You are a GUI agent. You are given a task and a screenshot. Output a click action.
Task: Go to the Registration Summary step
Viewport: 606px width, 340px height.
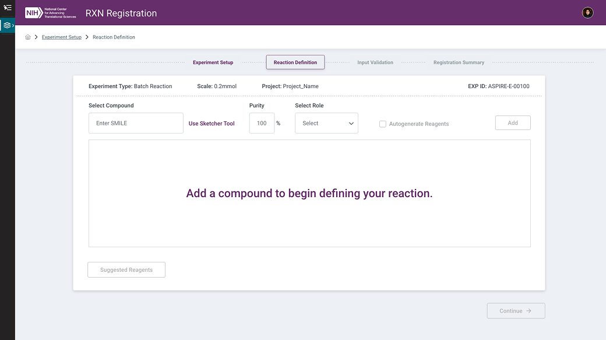458,62
